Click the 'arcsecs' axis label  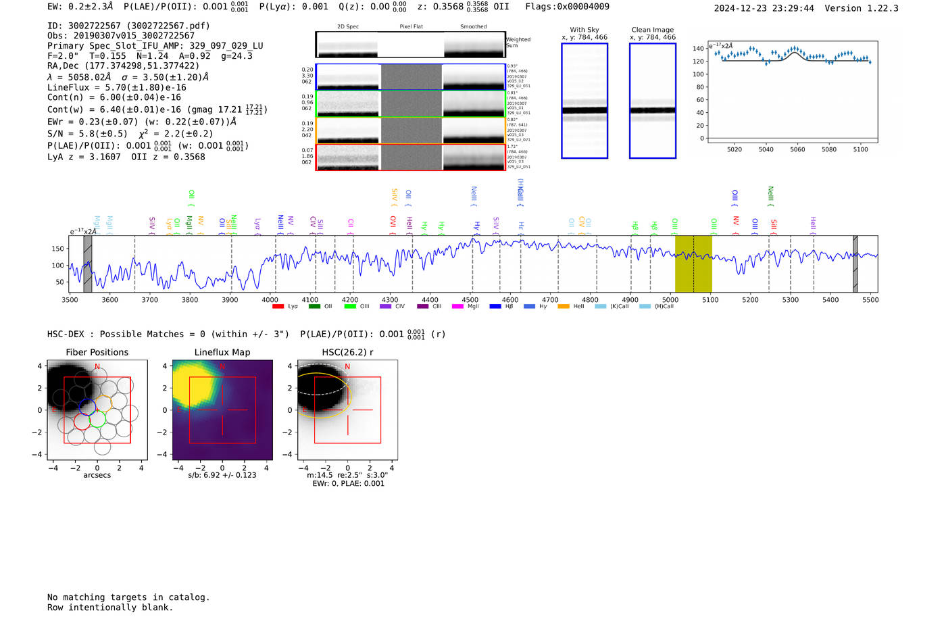click(x=97, y=475)
